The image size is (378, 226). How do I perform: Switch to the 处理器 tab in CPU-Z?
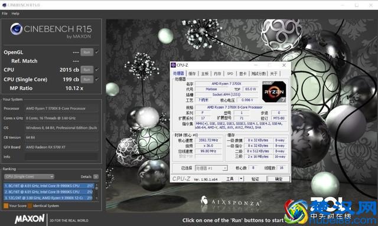[178, 73]
